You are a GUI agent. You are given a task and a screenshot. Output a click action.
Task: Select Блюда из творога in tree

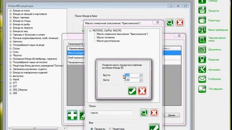22,28
